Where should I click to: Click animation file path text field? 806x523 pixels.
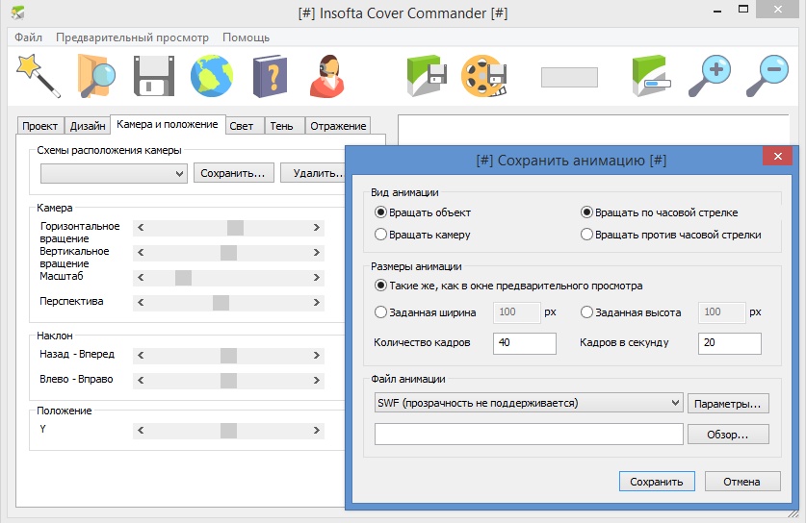[x=529, y=435]
